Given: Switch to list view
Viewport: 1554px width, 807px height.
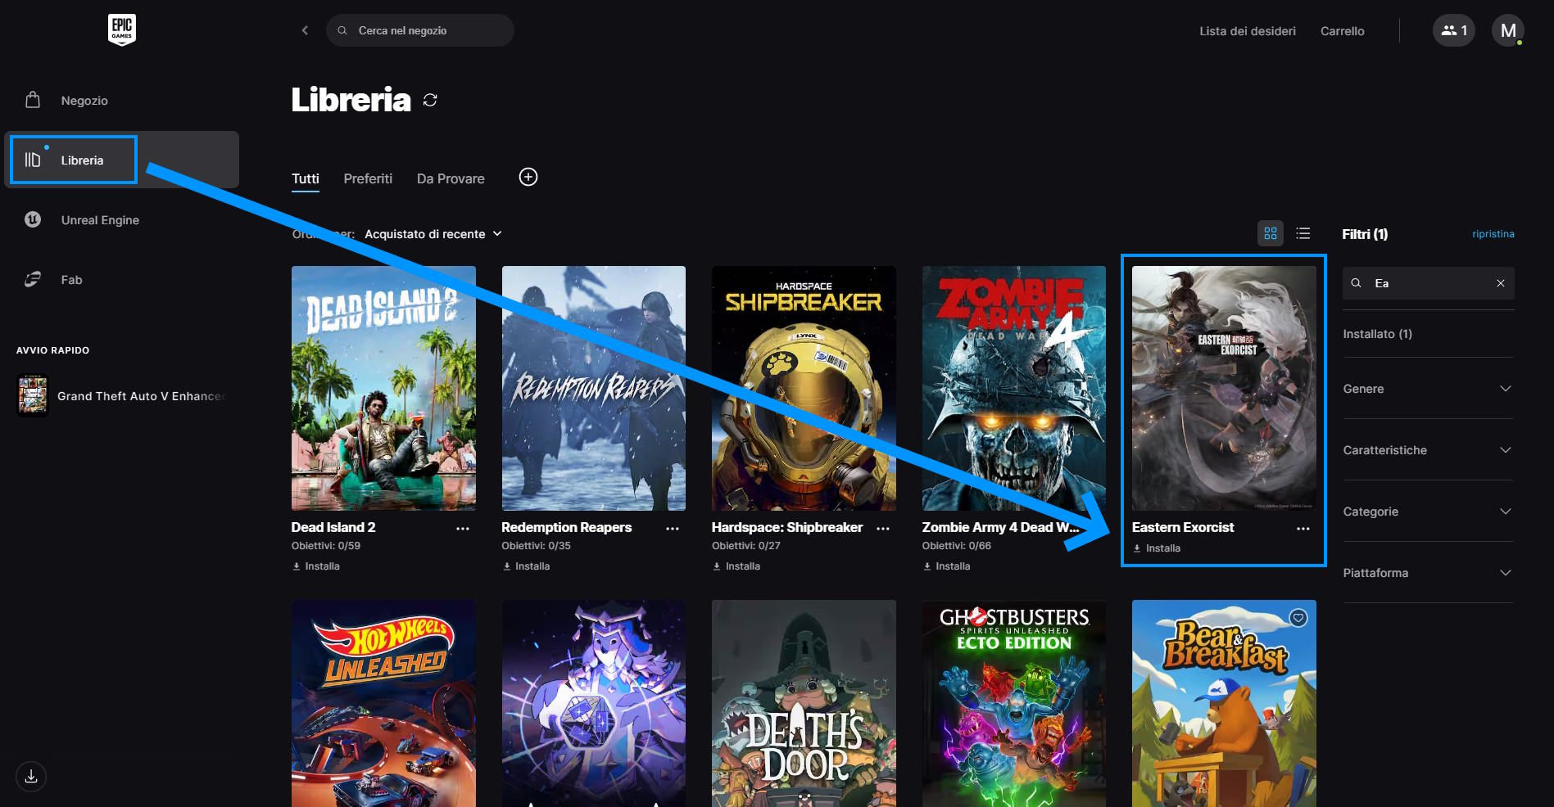Looking at the screenshot, I should [x=1303, y=234].
